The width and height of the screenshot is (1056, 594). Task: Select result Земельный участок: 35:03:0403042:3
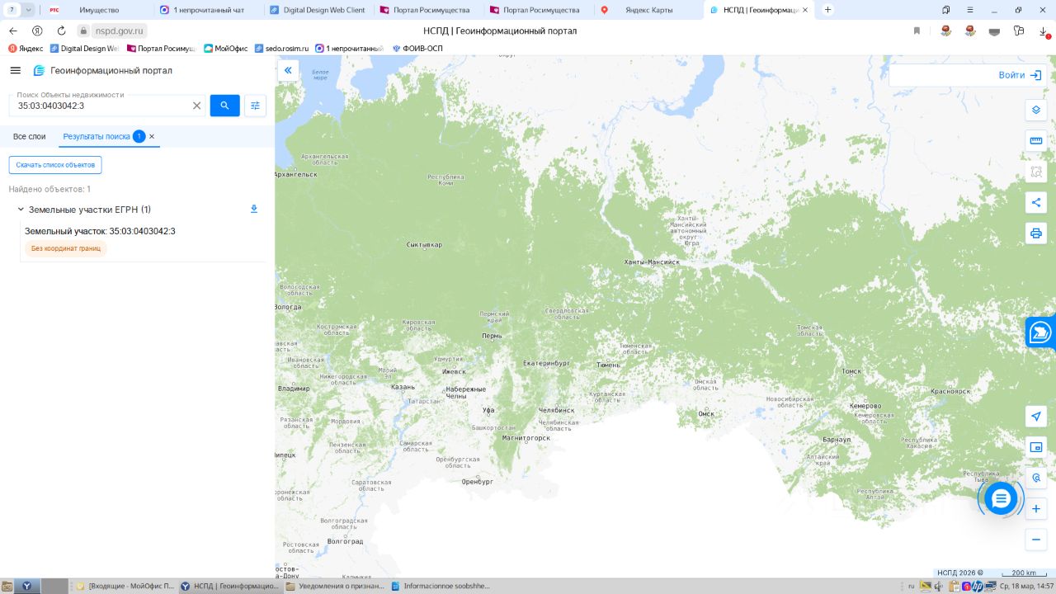(x=100, y=231)
